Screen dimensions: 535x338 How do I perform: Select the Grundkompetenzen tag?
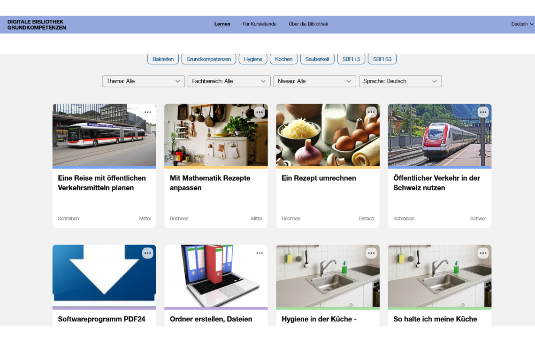209,59
